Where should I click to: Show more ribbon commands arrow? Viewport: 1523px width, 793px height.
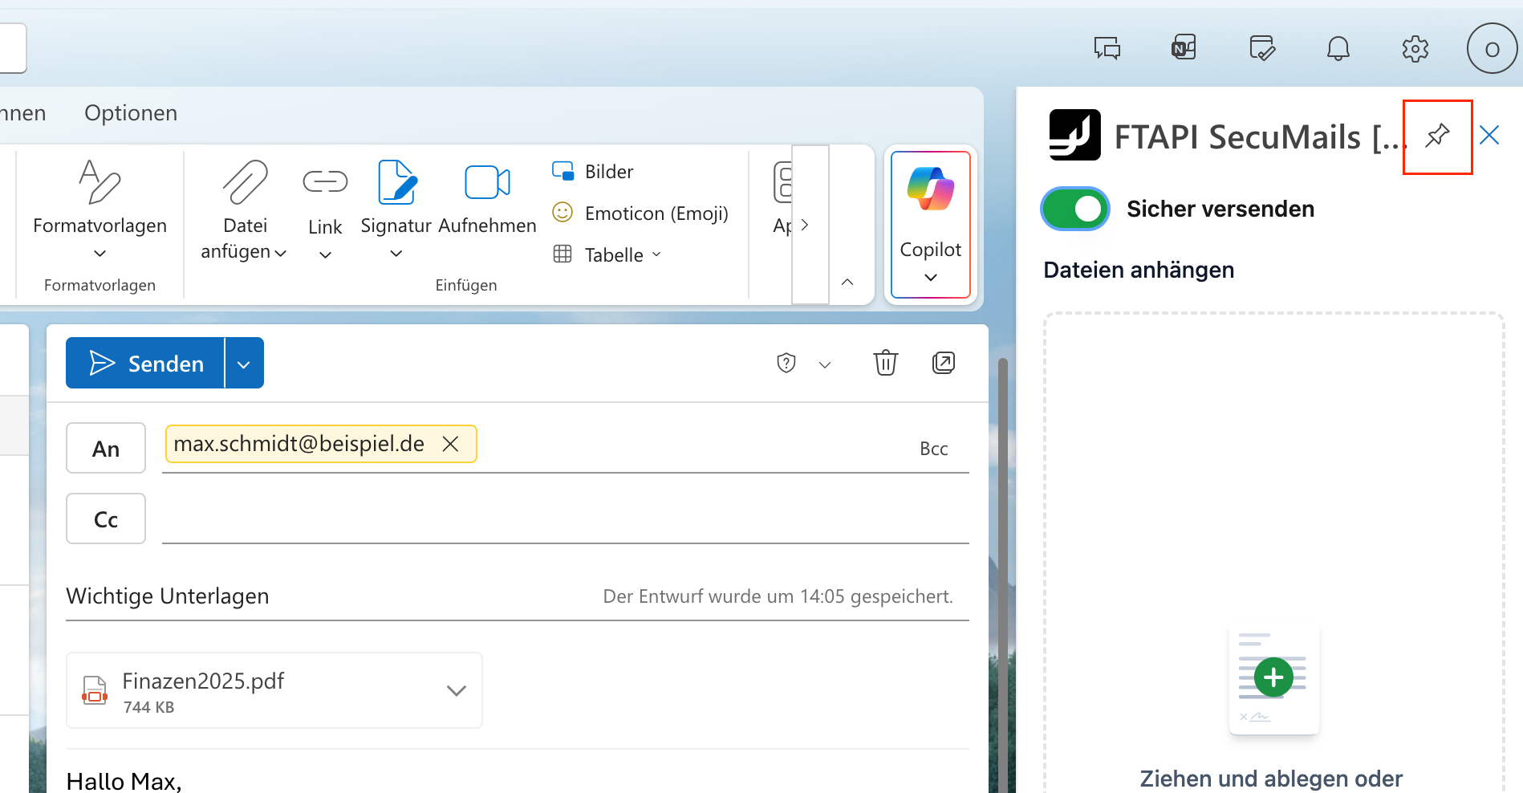[805, 225]
